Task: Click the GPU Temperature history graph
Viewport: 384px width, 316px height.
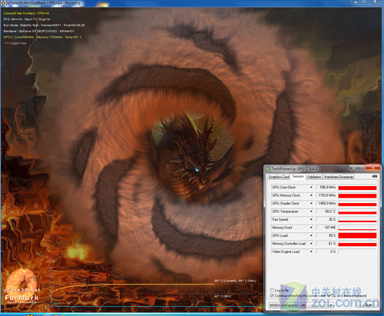Action: click(x=357, y=211)
